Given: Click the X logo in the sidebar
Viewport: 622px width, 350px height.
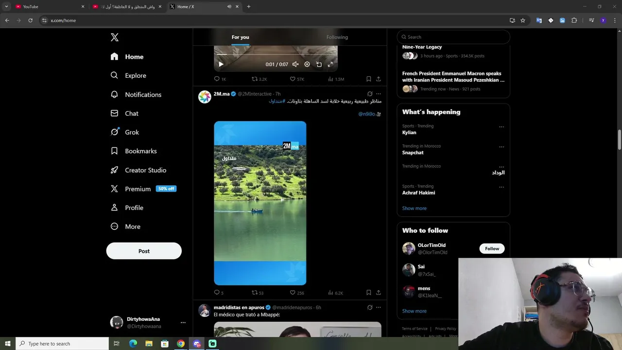Looking at the screenshot, I should [114, 37].
